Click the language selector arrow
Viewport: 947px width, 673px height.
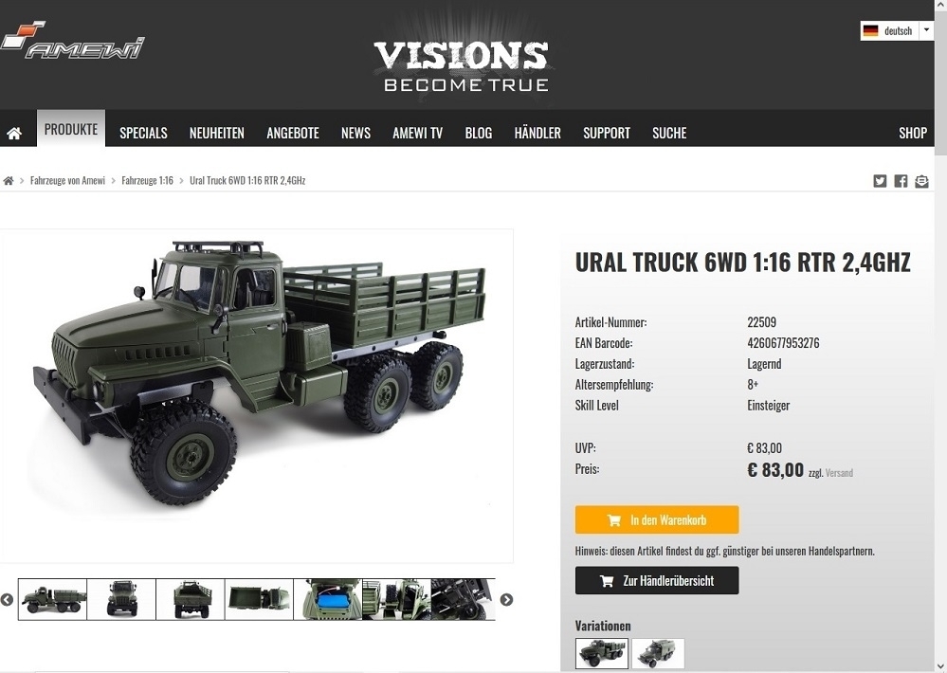click(926, 31)
